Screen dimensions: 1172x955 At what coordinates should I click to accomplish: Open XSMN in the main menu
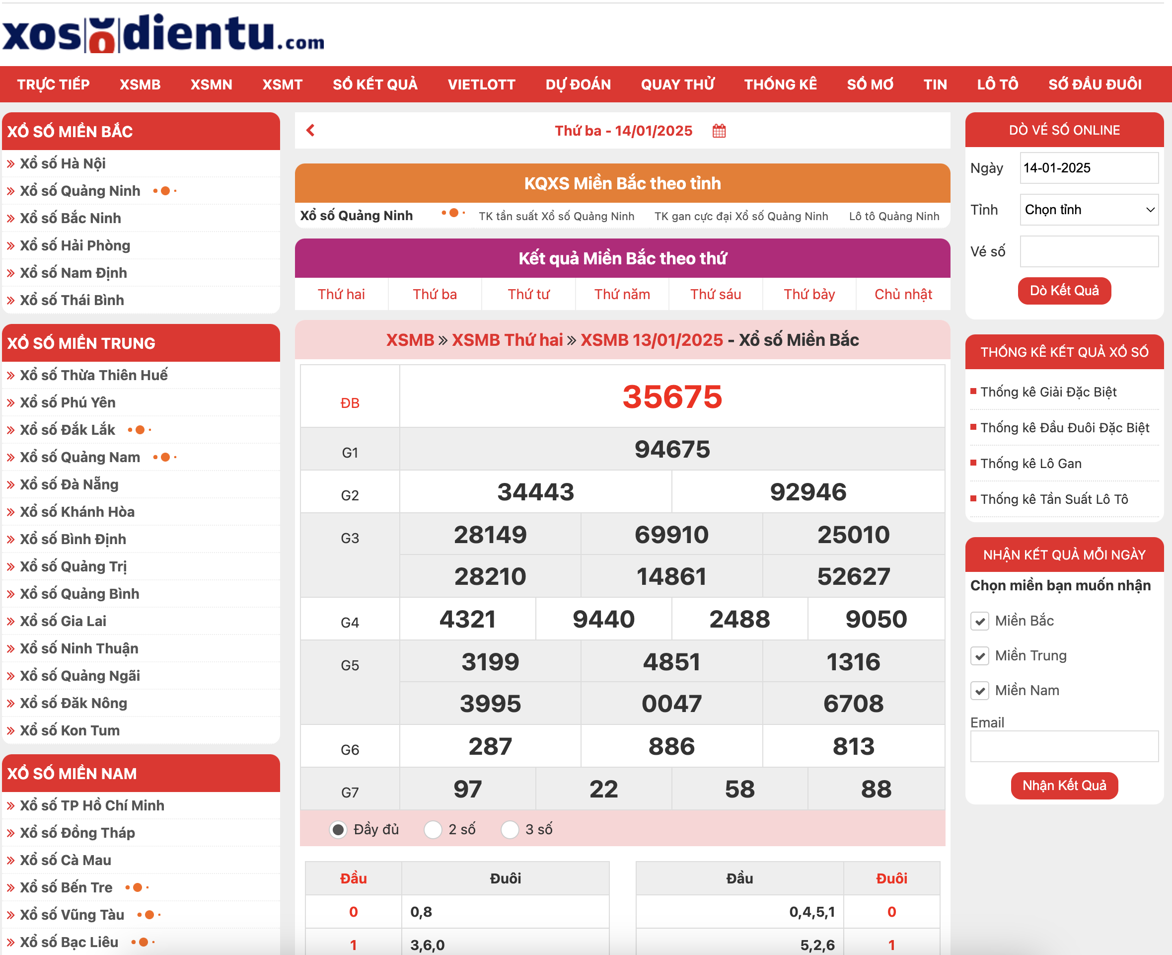coord(212,84)
